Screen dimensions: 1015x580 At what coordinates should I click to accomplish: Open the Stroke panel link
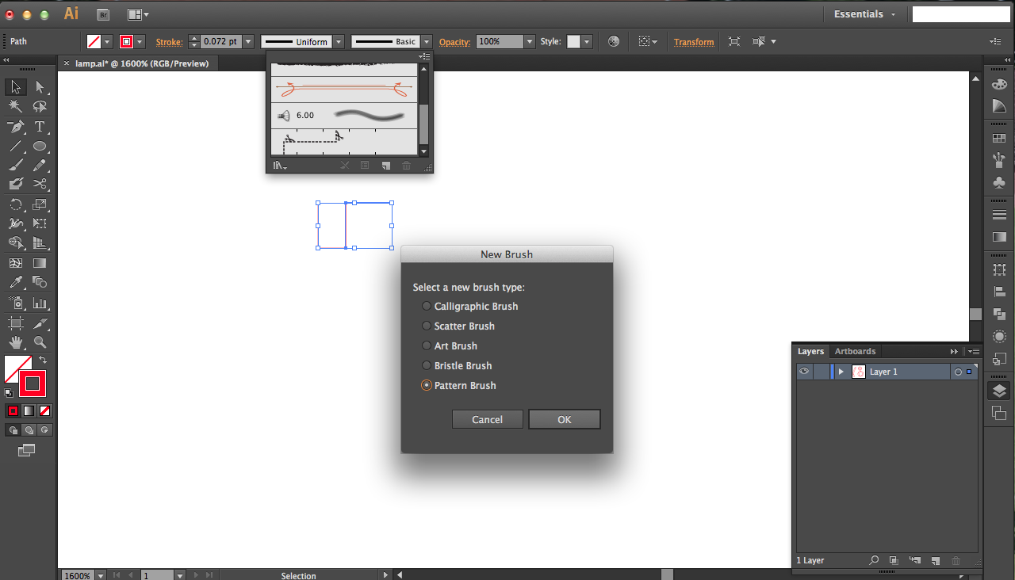tap(169, 42)
